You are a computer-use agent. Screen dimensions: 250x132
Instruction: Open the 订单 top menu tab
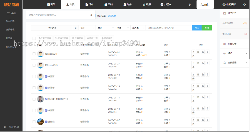click(x=89, y=4)
